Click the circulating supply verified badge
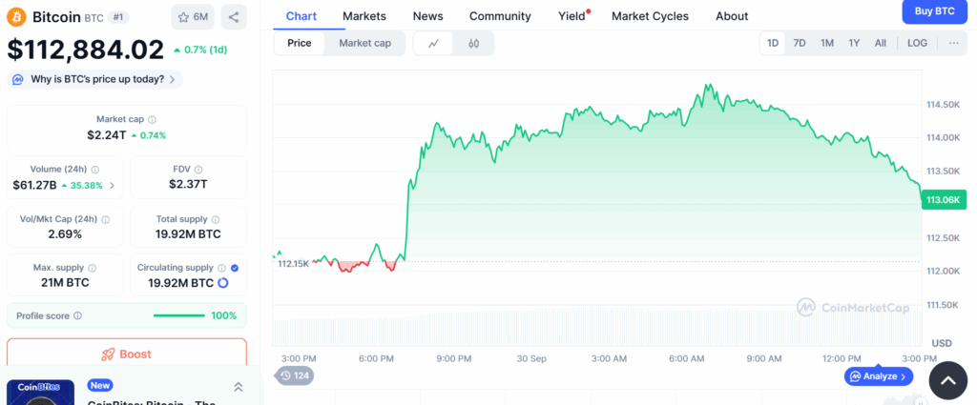The height and width of the screenshot is (405, 977). tap(235, 268)
